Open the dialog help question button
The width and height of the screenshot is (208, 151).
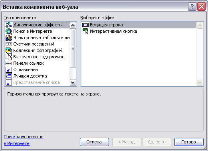(192, 7)
